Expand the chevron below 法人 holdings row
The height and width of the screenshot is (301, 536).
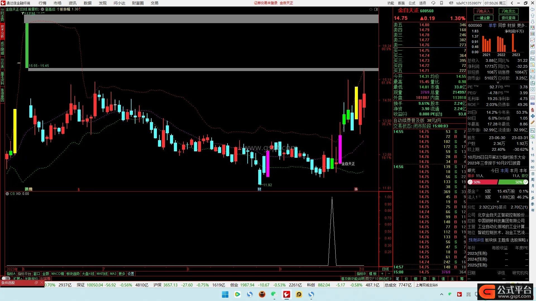click(498, 202)
